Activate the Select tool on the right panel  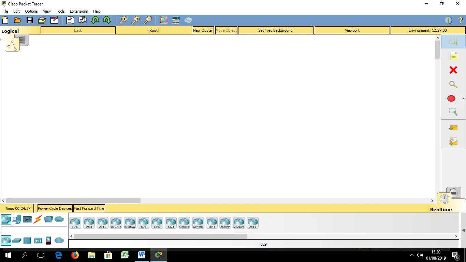(453, 42)
